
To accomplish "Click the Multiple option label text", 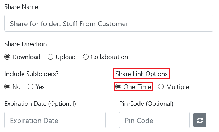I will [177, 87].
